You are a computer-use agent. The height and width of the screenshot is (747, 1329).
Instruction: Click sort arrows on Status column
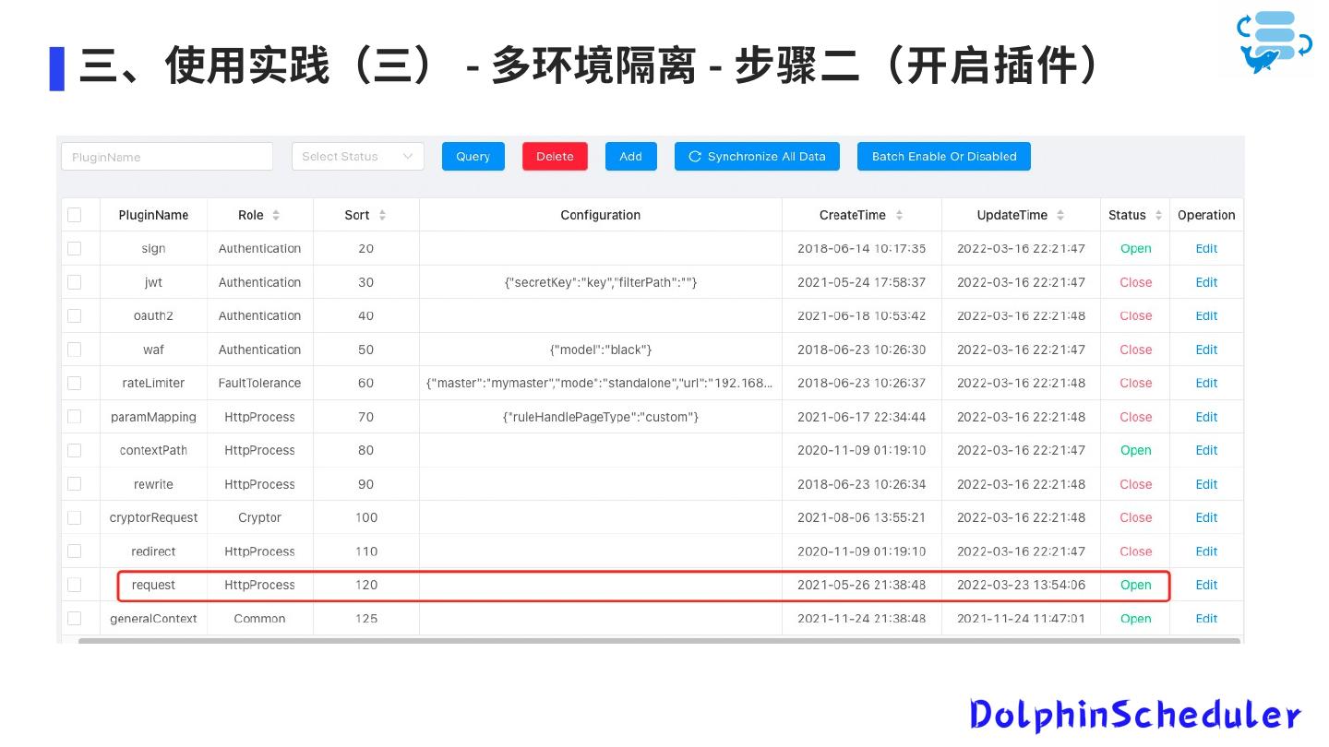(1158, 215)
